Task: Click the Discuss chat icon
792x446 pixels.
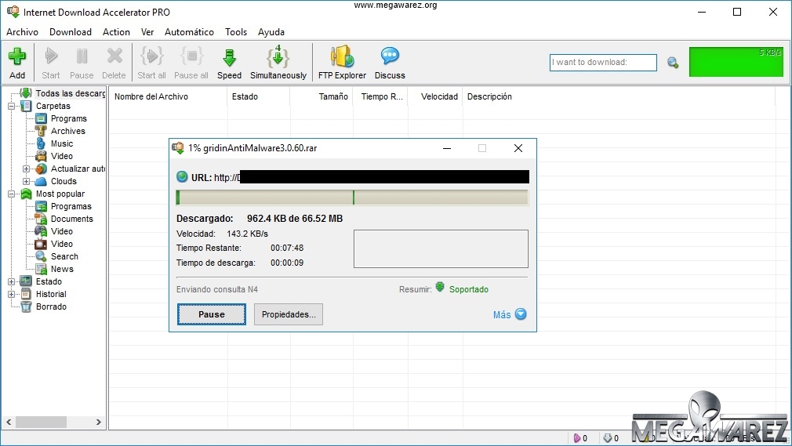Action: point(390,56)
